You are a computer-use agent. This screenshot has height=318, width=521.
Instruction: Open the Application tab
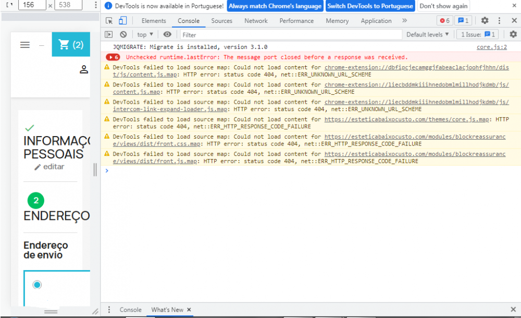[x=376, y=21]
